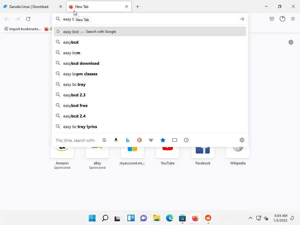Search in History clock icon

coord(186,140)
